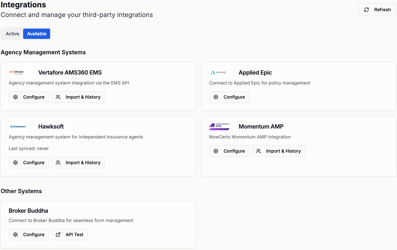The image size is (397, 250).
Task: Click people icon in Hawksoft card
Action: point(58,163)
